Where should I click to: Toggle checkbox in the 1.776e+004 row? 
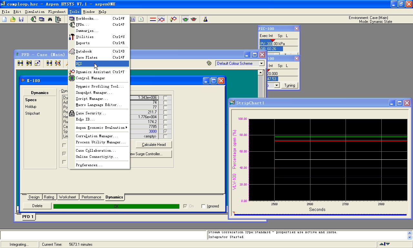coord(166,117)
